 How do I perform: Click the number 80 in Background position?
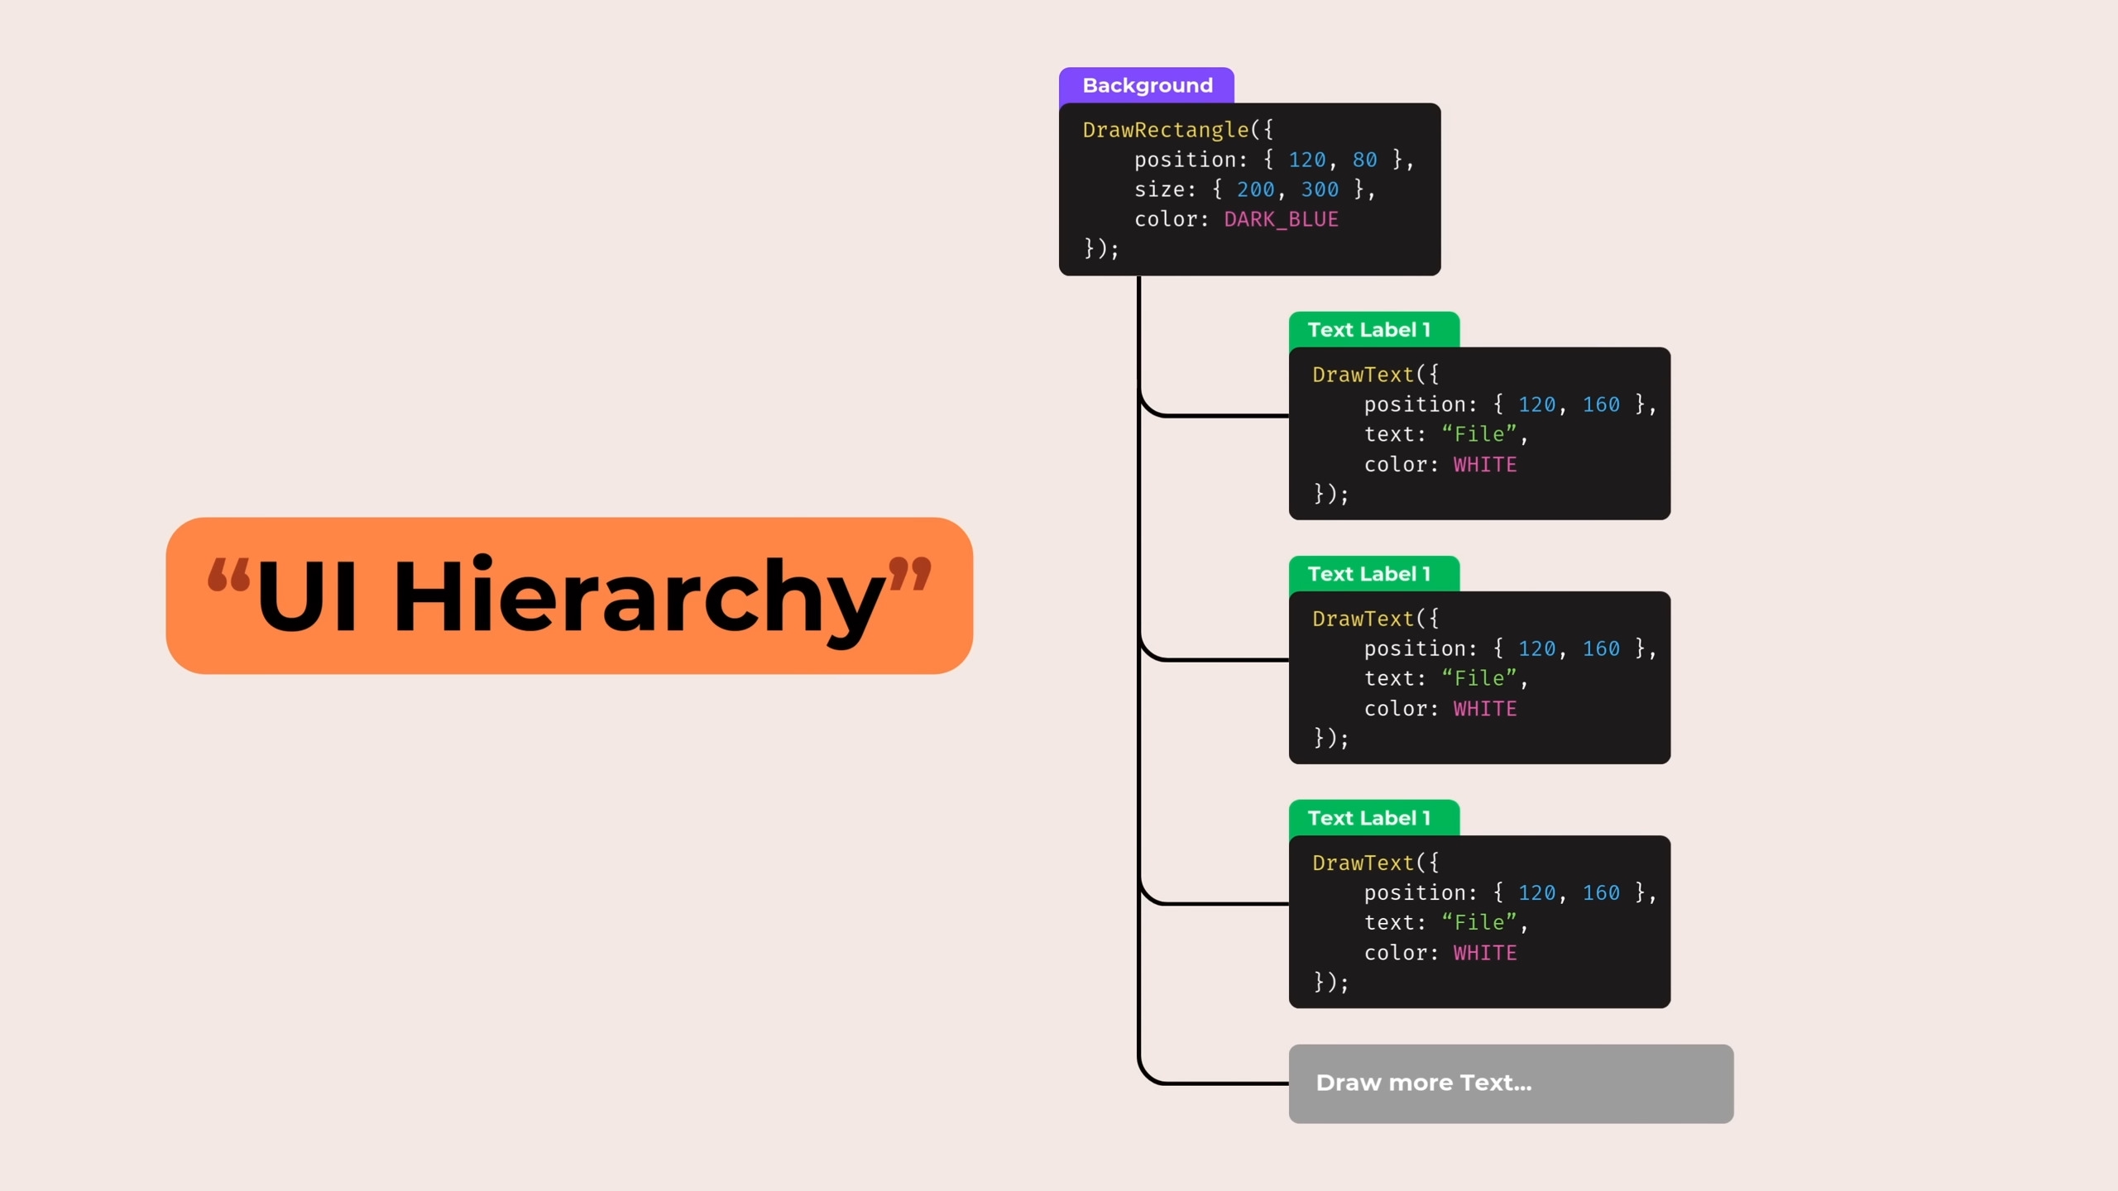pyautogui.click(x=1364, y=160)
